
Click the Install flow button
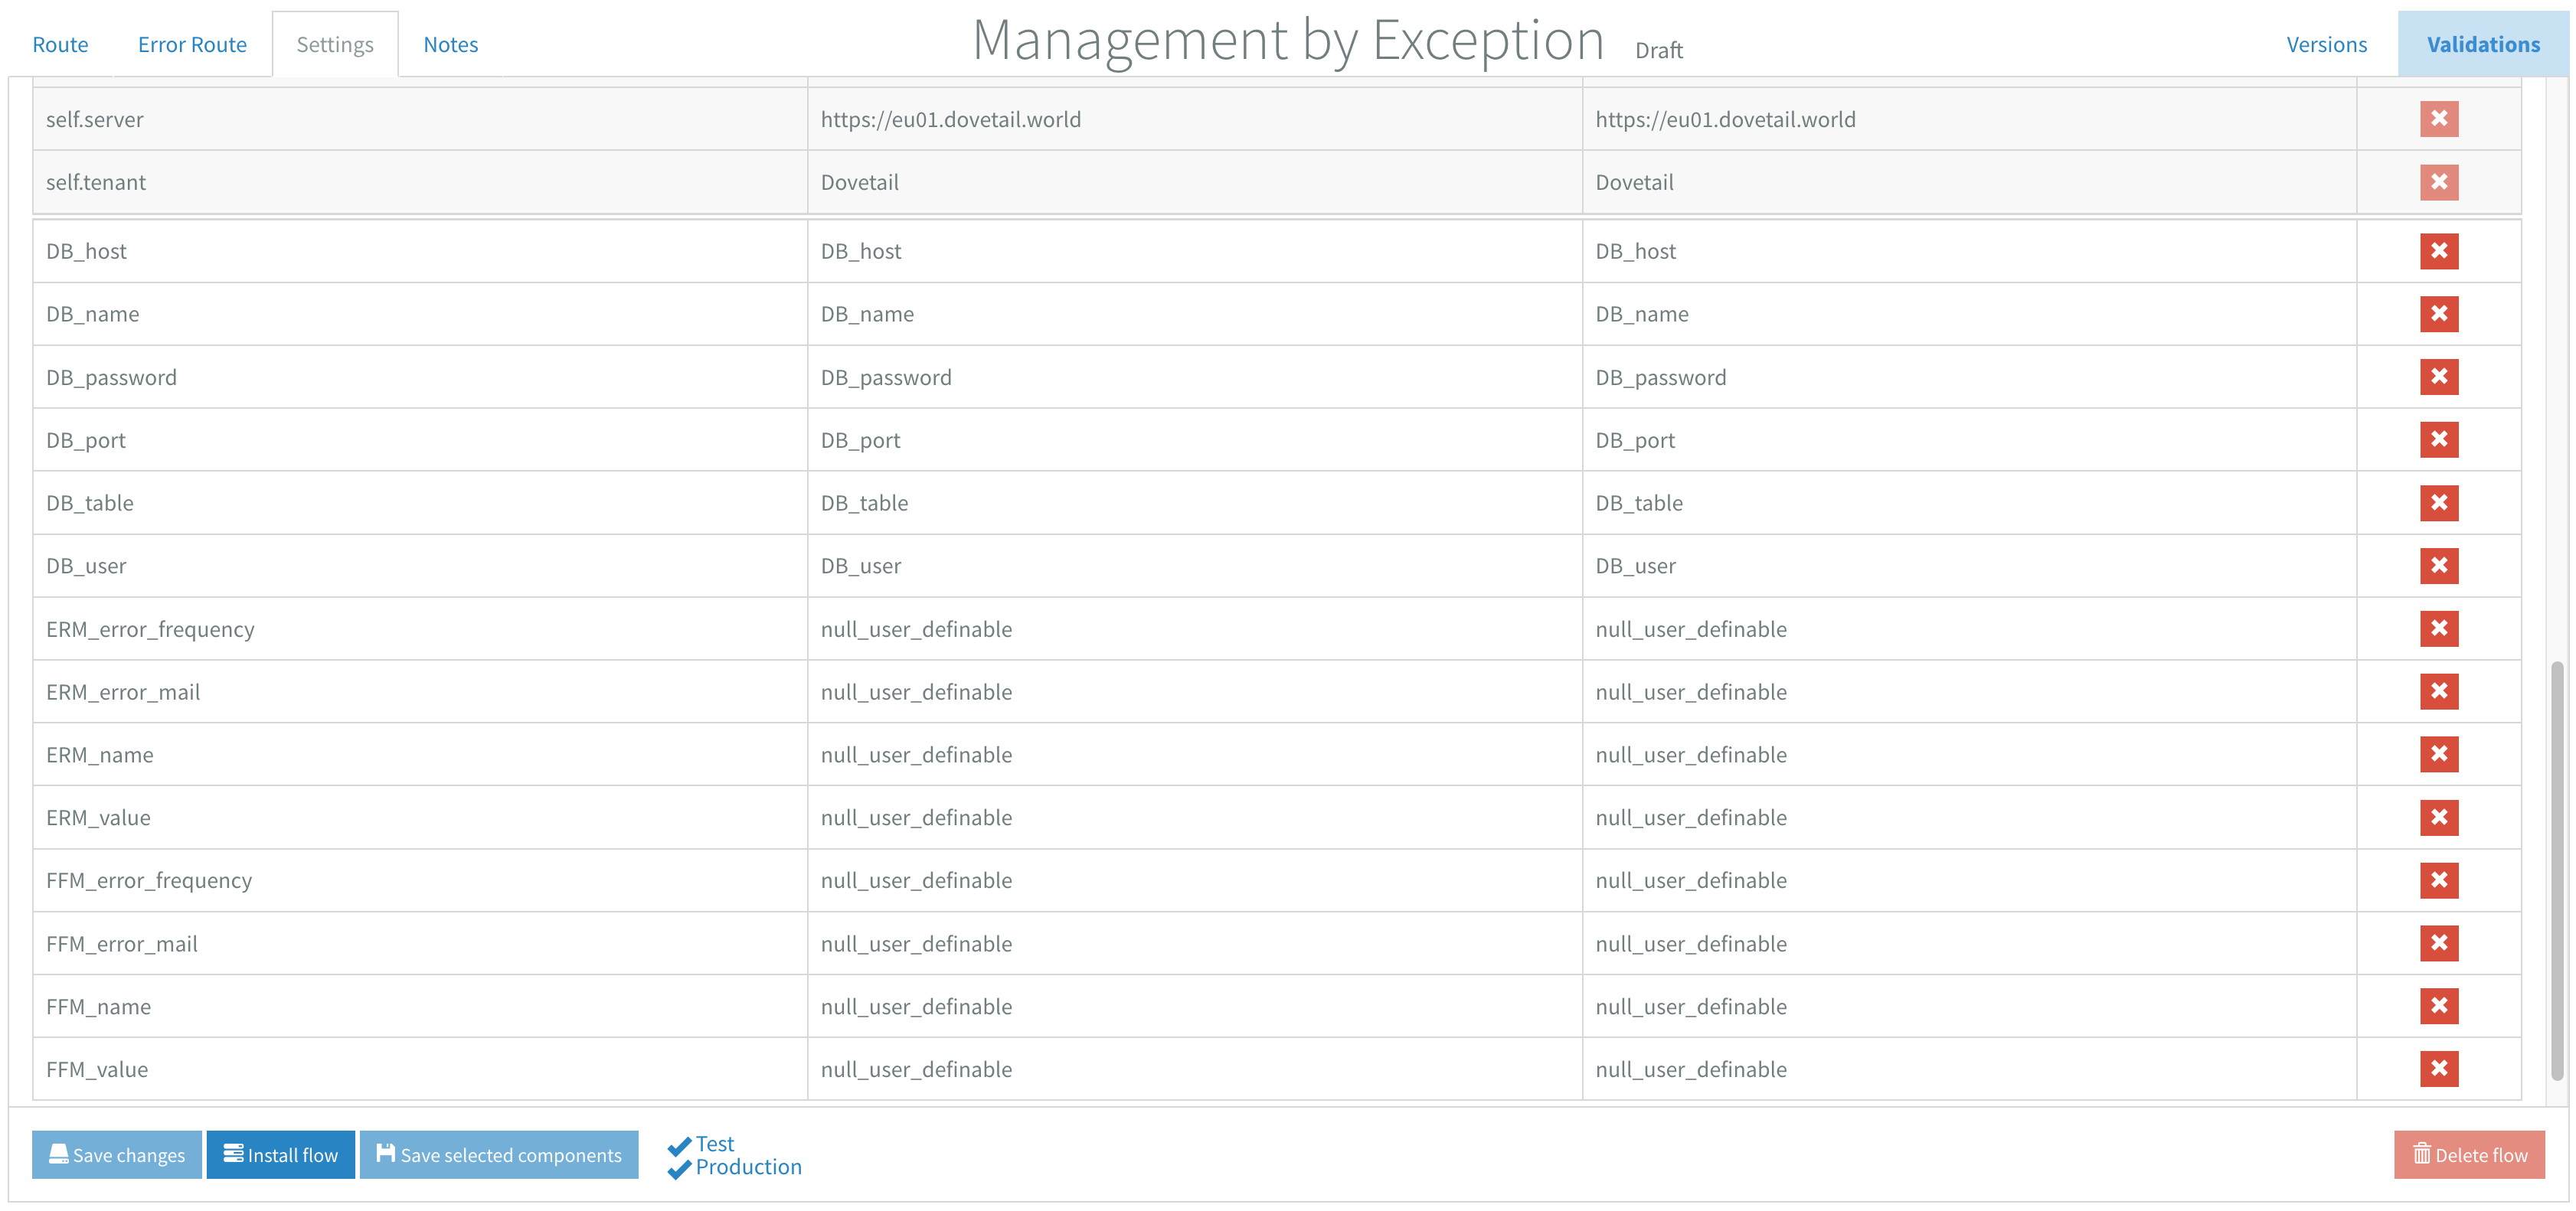[x=280, y=1155]
